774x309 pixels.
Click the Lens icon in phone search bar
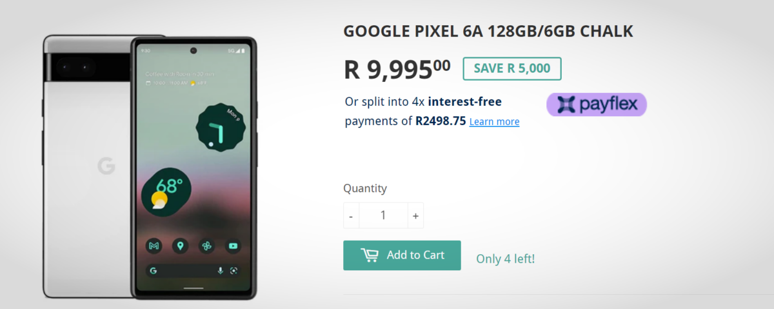233,271
